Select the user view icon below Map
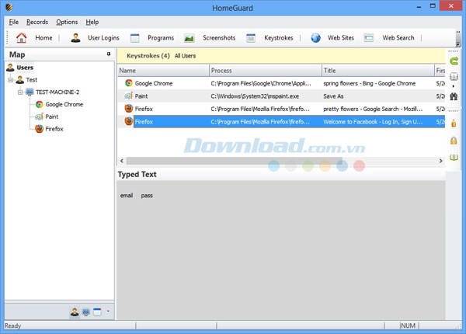This screenshot has width=466, height=334. (x=75, y=311)
